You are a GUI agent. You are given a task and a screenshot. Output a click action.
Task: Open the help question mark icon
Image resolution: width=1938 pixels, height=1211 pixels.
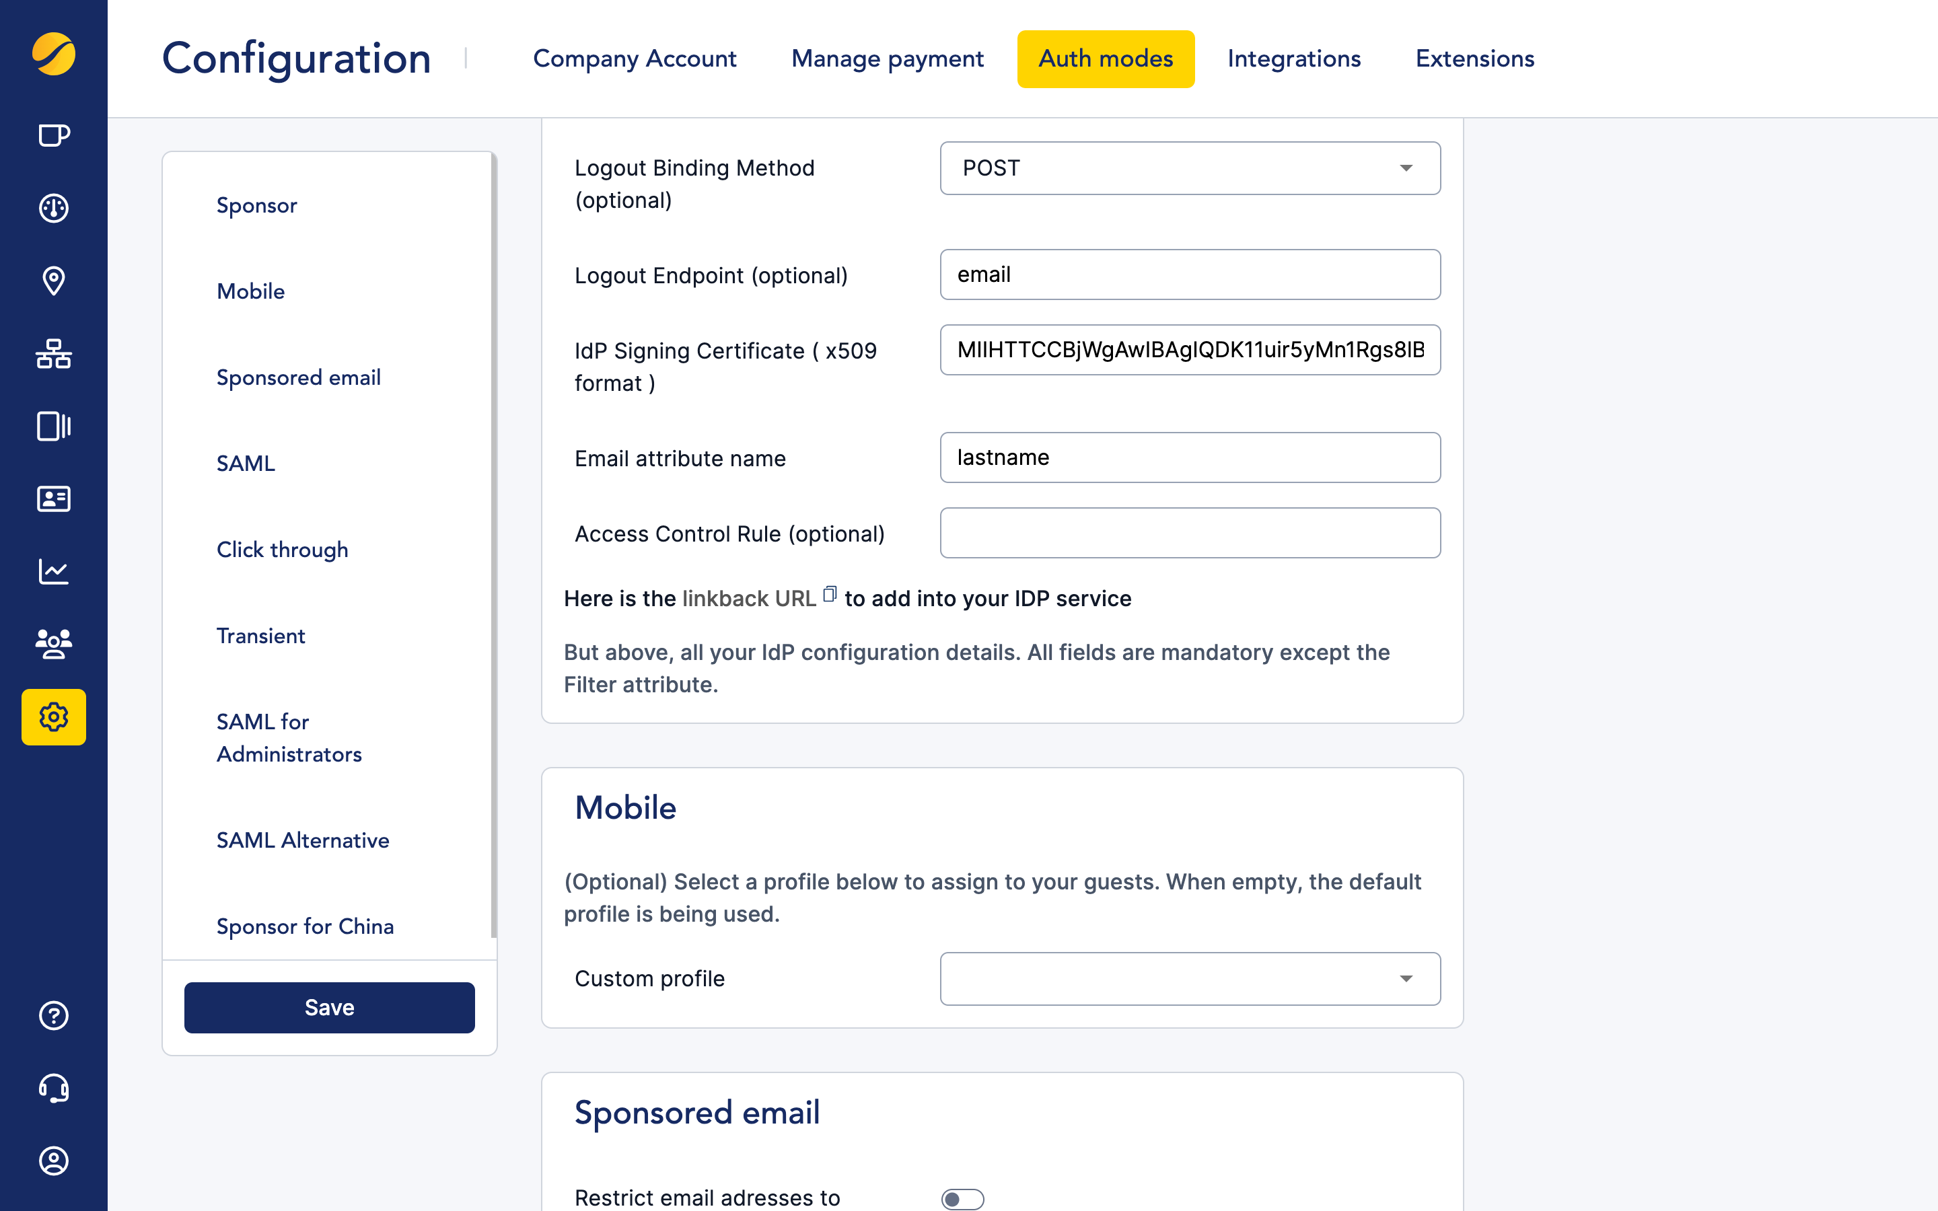[53, 1016]
